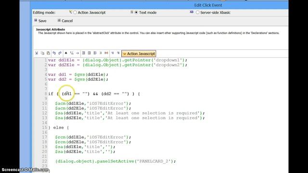Open the Action Javascript toolbar button
This screenshot has width=308, height=173.
click(x=139, y=53)
